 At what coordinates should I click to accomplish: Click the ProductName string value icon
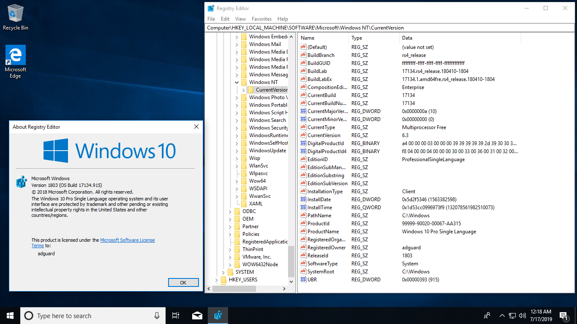pos(303,232)
